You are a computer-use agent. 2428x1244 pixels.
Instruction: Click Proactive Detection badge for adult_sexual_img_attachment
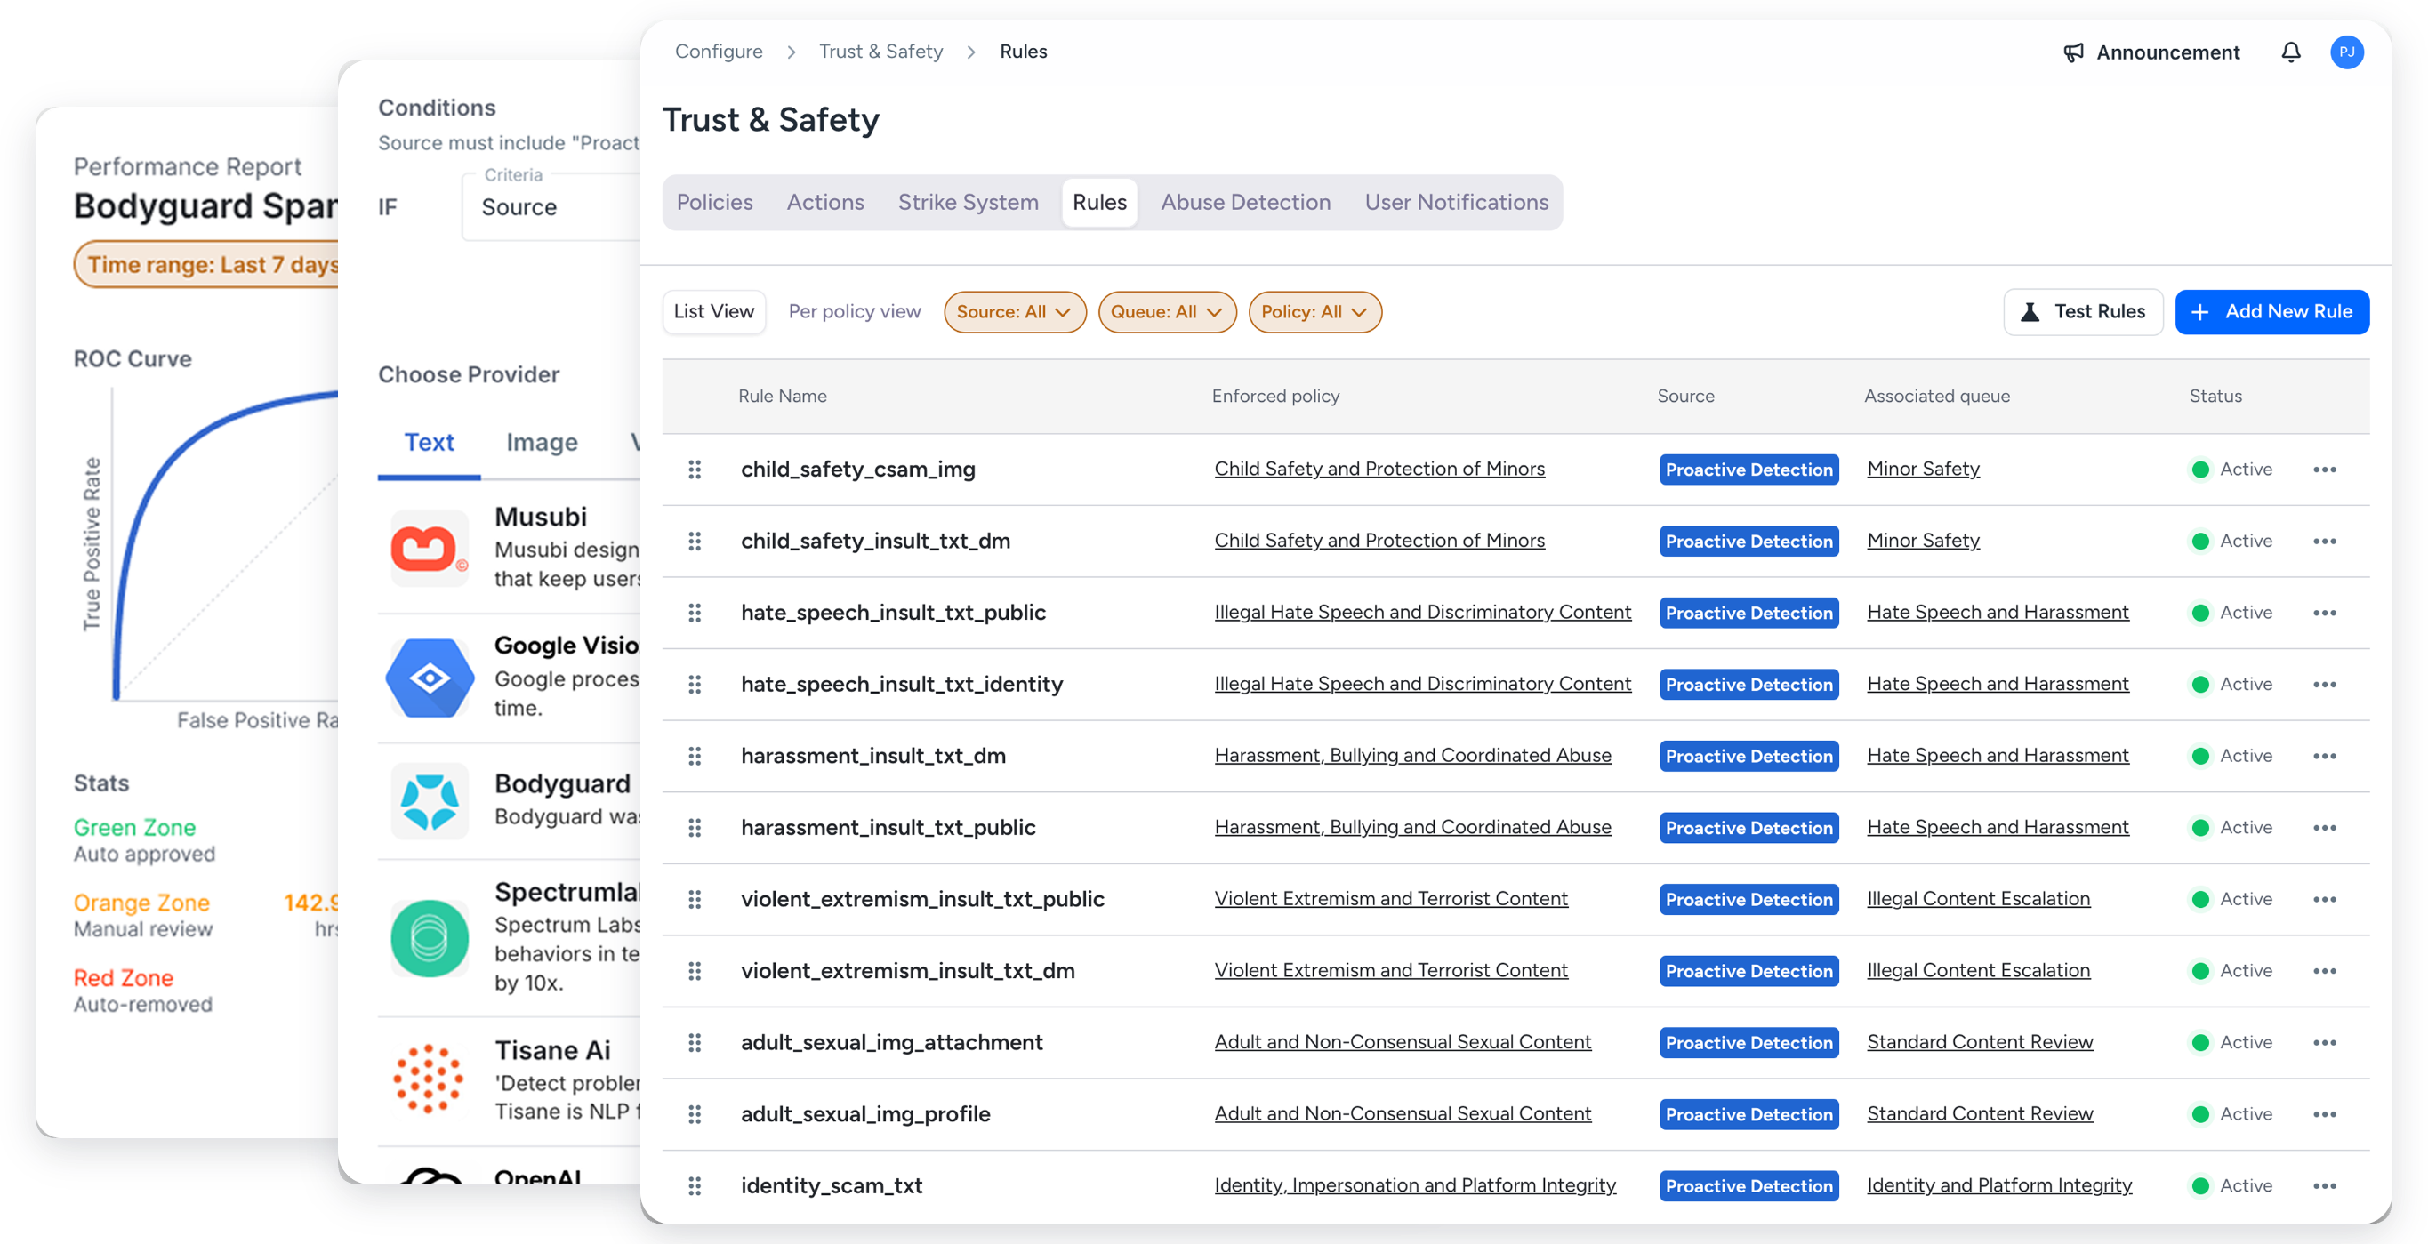(1749, 1042)
